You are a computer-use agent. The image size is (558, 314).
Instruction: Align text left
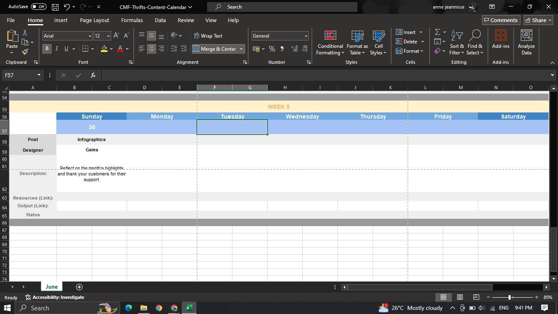pos(142,49)
